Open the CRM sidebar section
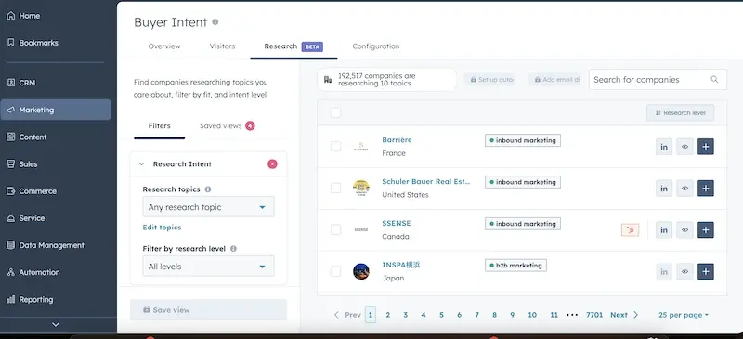 point(21,83)
